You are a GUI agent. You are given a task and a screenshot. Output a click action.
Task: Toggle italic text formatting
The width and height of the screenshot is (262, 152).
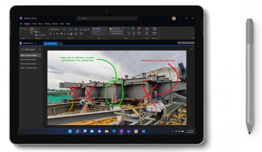coord(54,33)
